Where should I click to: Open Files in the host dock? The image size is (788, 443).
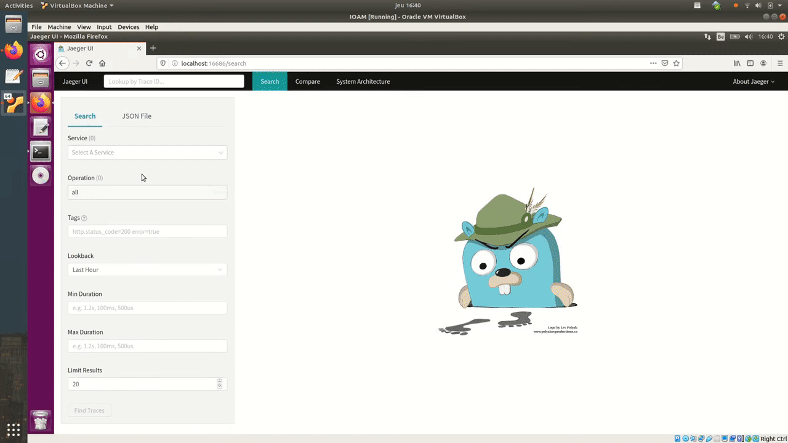14,24
